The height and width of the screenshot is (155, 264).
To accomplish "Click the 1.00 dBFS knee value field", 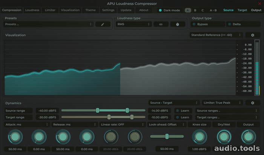I will click(200, 149).
